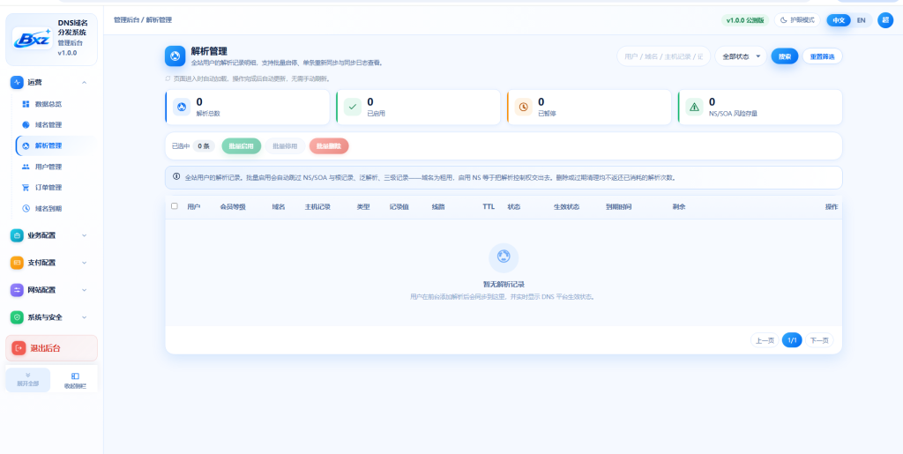This screenshot has width=903, height=454.
Task: Click the info icon in the notice banner
Action: coord(176,176)
